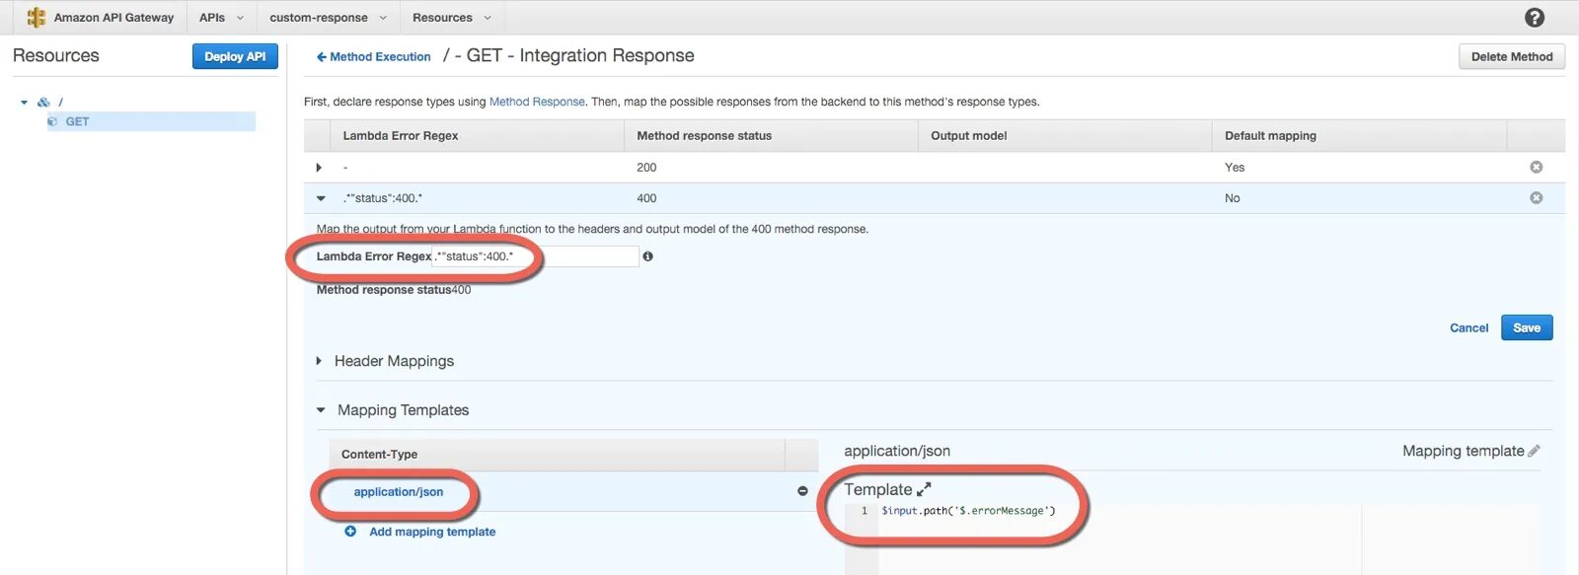
Task: Edit mapping template with pencil icon
Action: (1534, 452)
